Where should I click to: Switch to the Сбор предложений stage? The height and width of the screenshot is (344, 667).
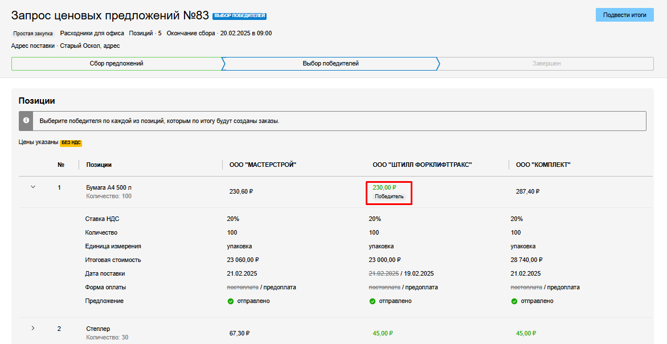[x=116, y=63]
